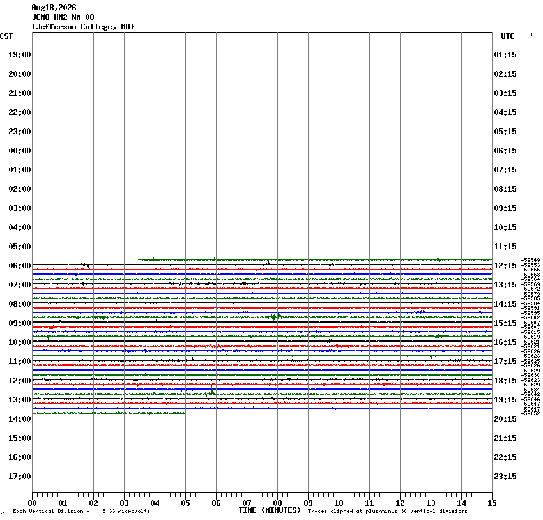Click the 19:00 CST time label
Image resolution: width=543 pixels, height=520 pixels.
[x=19, y=55]
